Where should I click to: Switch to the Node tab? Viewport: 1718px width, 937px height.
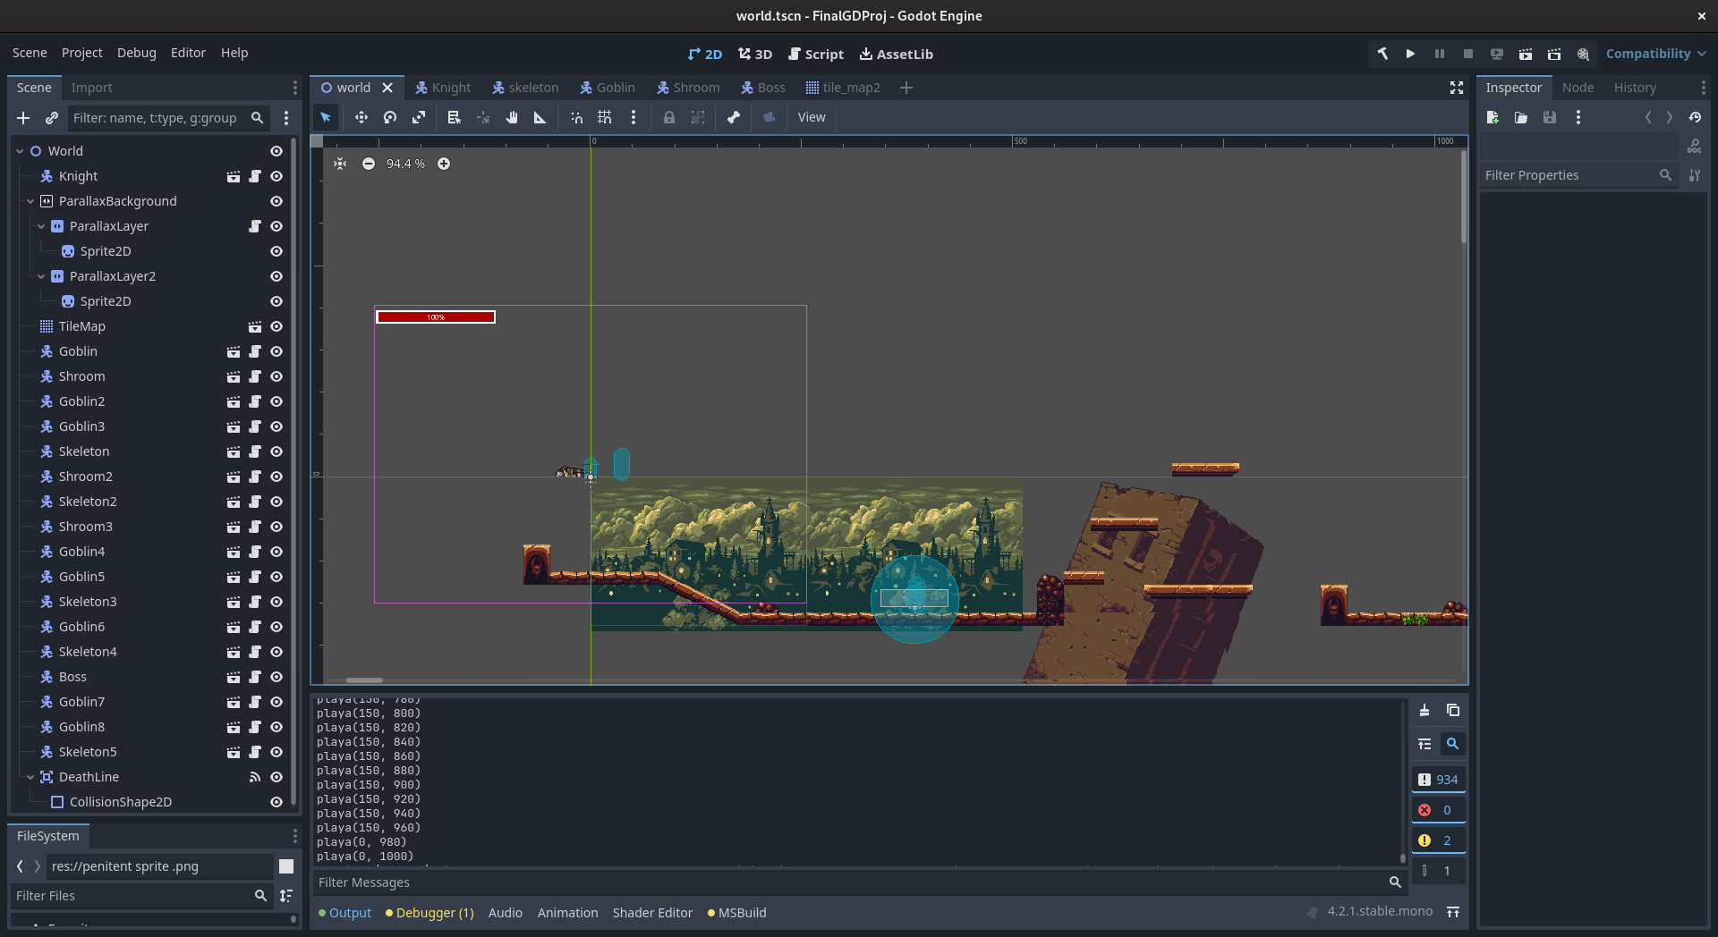click(x=1578, y=87)
